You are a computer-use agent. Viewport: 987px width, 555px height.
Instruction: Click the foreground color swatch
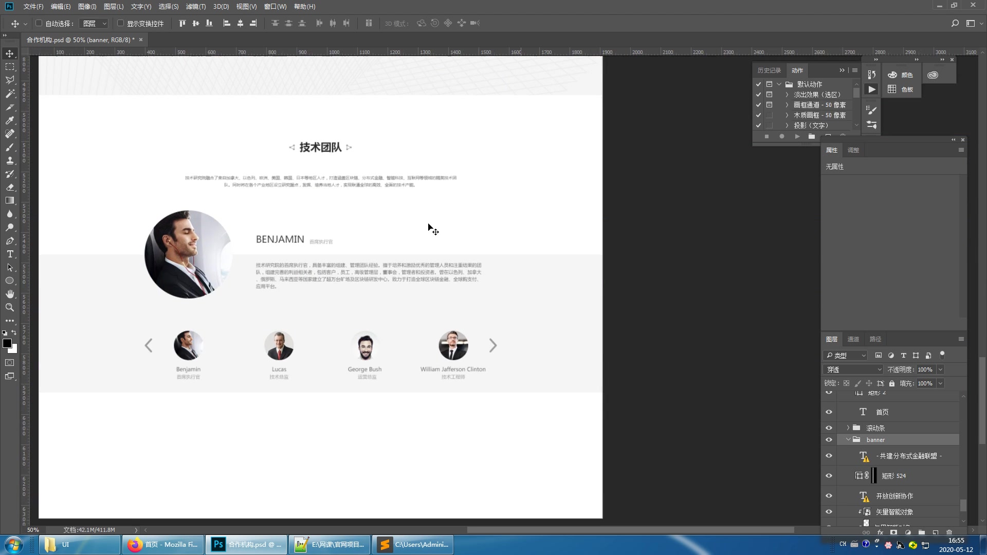tap(8, 344)
